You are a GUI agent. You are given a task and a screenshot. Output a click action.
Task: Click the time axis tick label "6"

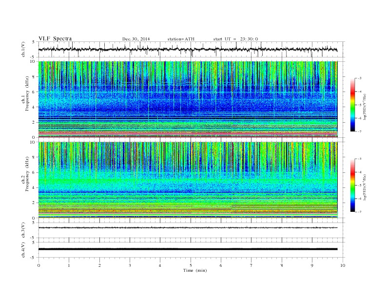point(221,265)
